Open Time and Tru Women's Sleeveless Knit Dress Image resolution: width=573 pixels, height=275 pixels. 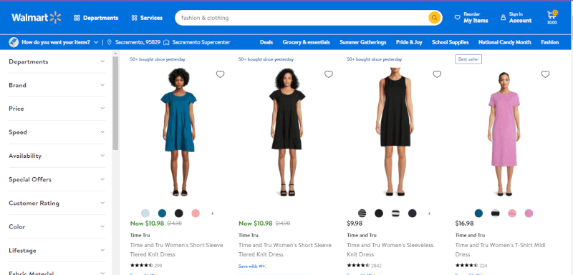tap(390, 249)
